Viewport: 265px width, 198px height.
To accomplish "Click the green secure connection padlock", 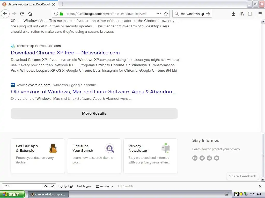I will click(x=61, y=14).
